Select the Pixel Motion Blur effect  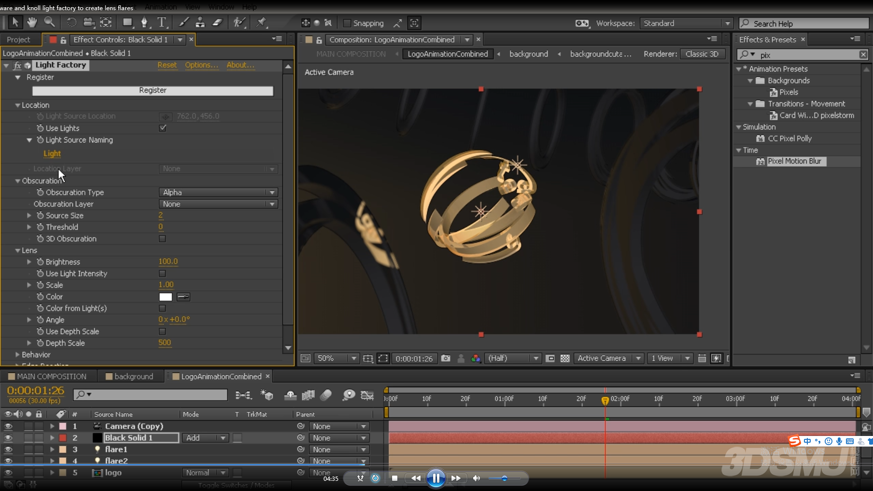point(794,161)
